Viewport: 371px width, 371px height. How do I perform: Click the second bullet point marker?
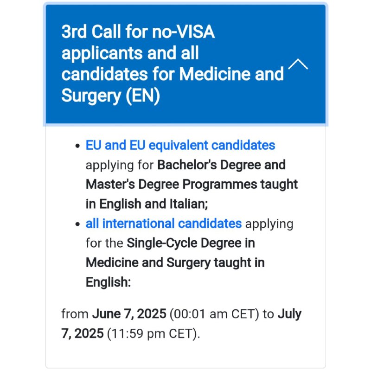tap(77, 224)
